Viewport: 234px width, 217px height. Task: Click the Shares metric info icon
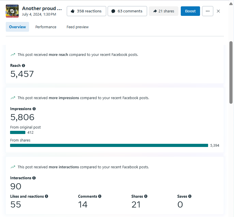point(146,196)
